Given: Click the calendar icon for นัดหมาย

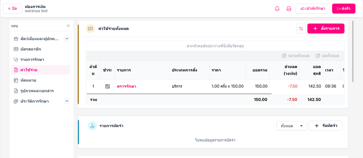Looking at the screenshot, I should (16, 81).
